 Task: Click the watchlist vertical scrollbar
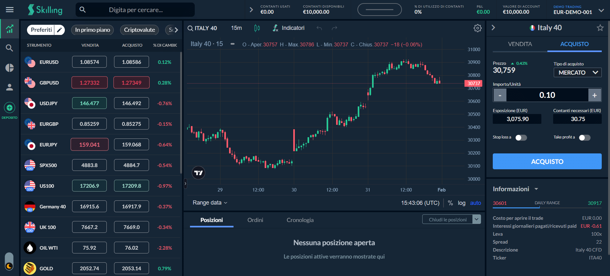click(x=181, y=112)
